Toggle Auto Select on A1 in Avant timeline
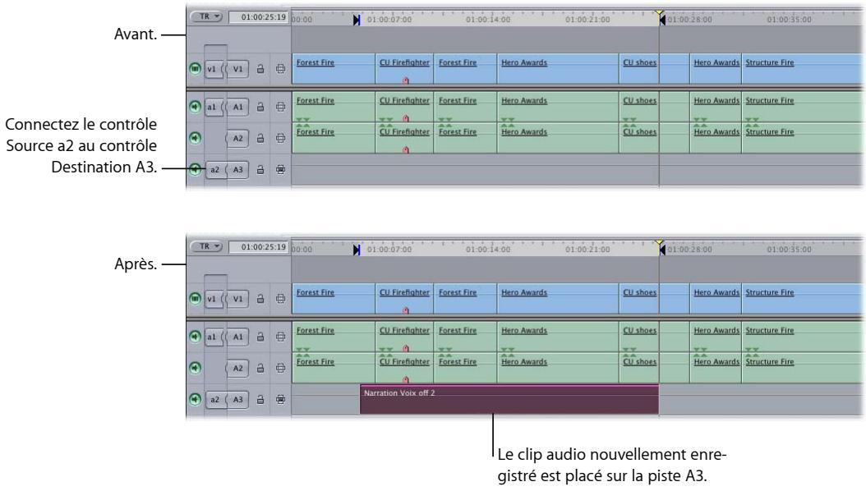Viewport: 866px width, 491px height. pyautogui.click(x=280, y=107)
